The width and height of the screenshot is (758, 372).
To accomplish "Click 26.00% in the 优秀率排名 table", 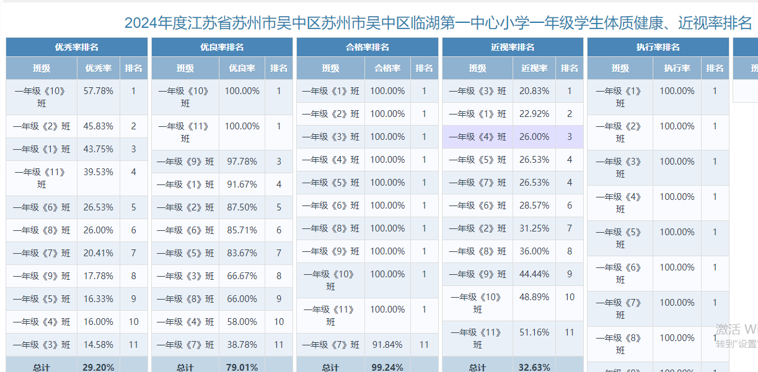I will point(99,230).
